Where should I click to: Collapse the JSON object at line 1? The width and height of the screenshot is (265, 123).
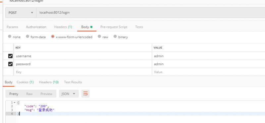point(15,102)
